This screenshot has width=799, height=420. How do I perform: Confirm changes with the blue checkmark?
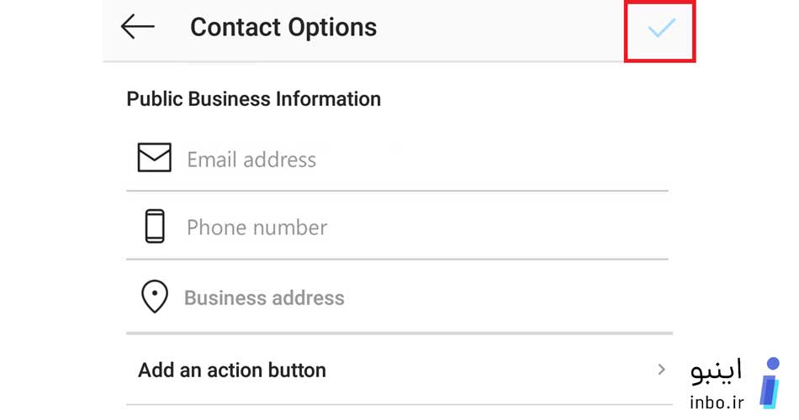661,28
